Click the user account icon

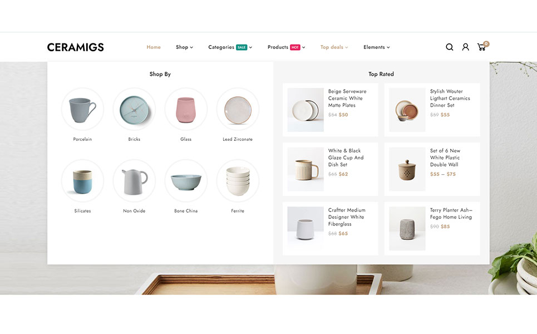(465, 47)
